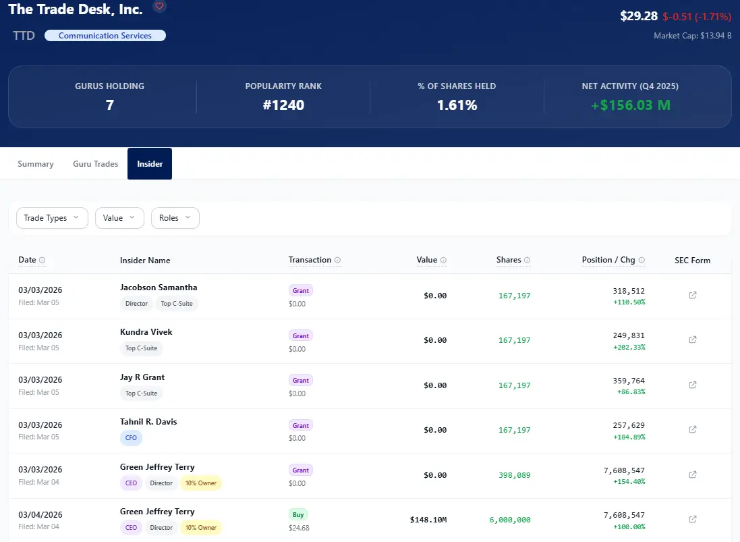Show info icon beside Position / Chg header
This screenshot has height=542, width=740.
click(x=642, y=260)
